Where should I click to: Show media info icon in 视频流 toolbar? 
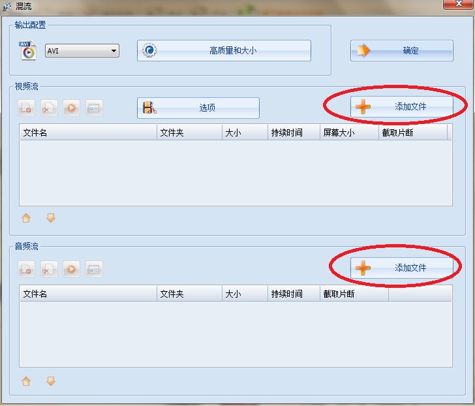click(94, 108)
